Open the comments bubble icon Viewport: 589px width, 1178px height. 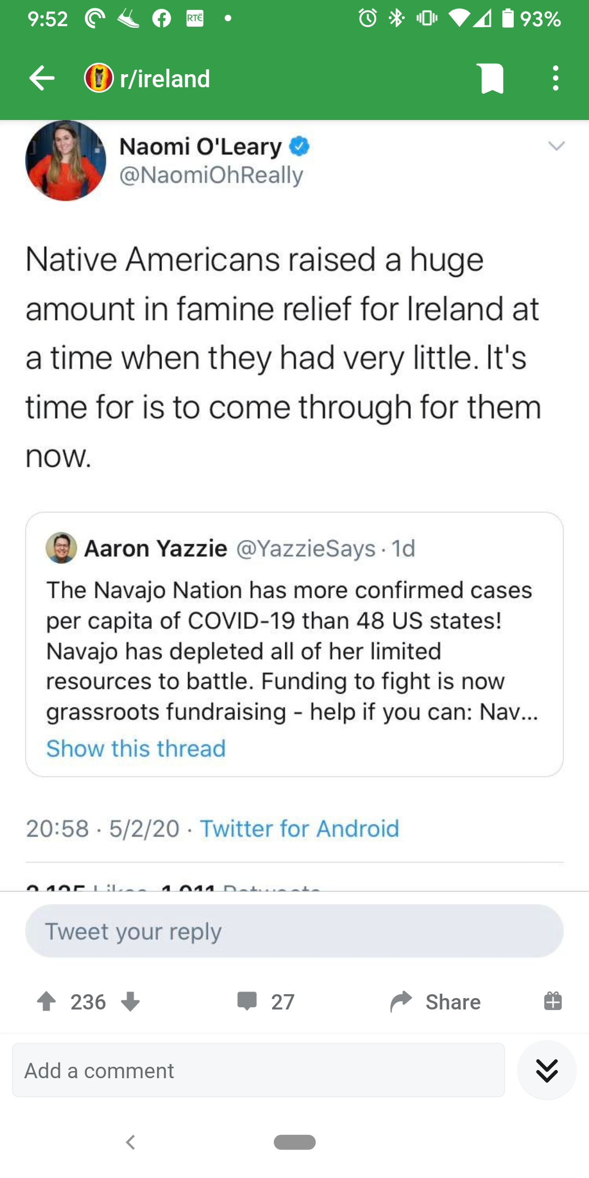click(x=247, y=1001)
